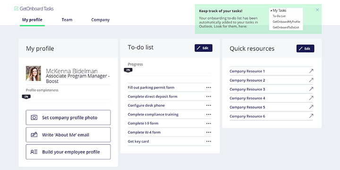Open arrow icon for Company Resource 1
The width and height of the screenshot is (340, 170).
pyautogui.click(x=311, y=71)
